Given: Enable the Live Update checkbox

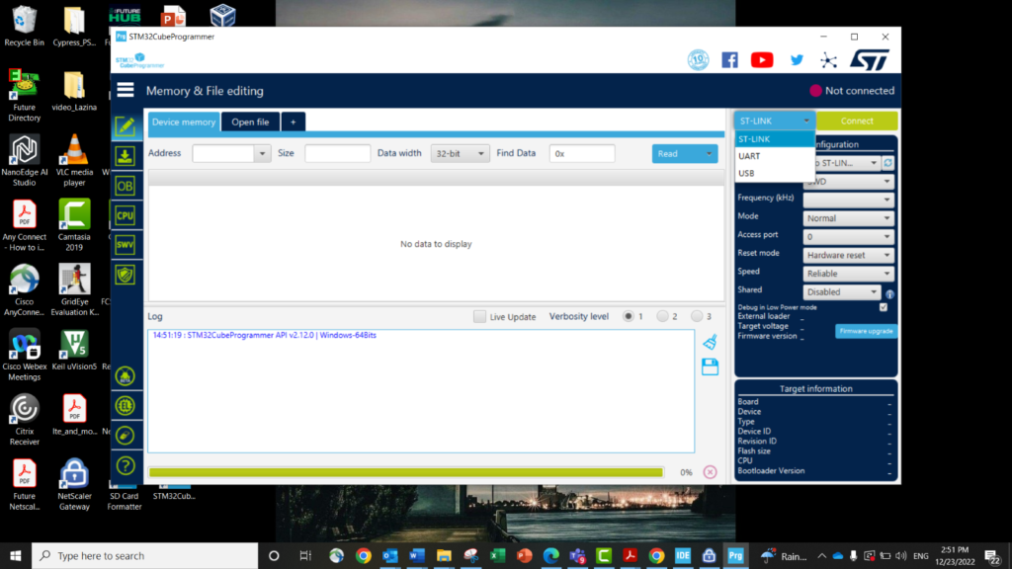Looking at the screenshot, I should tap(479, 317).
